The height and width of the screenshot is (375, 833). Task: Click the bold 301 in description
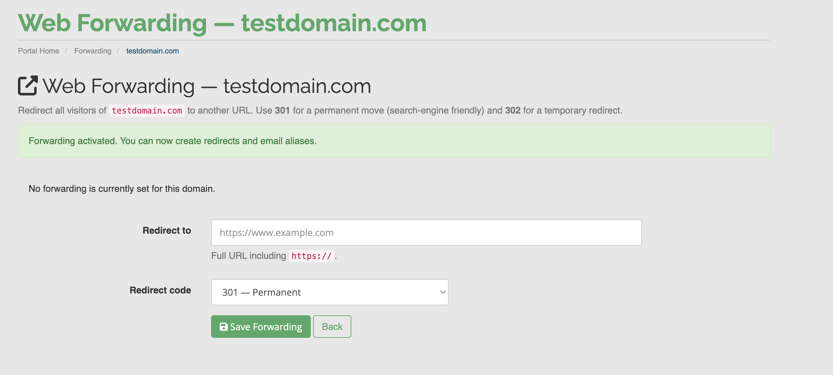282,110
